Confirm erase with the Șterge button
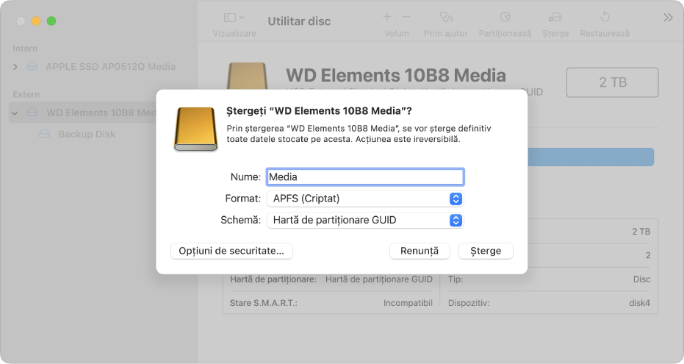Screen dimensions: 684x364 point(486,251)
